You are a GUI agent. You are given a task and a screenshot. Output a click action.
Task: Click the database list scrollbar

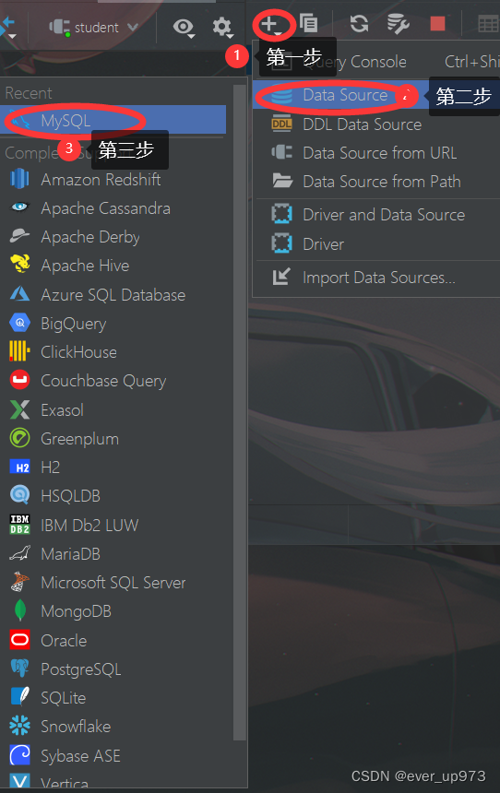coord(239,412)
